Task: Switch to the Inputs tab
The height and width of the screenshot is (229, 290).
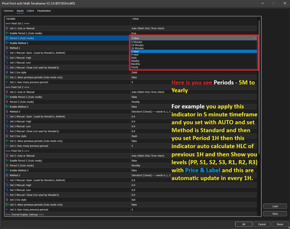Action: 20,11
